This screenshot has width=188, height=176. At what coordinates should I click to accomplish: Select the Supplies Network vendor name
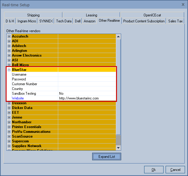(x=27, y=146)
